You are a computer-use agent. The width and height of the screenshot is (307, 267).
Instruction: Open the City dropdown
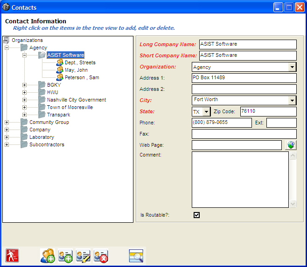pos(292,101)
